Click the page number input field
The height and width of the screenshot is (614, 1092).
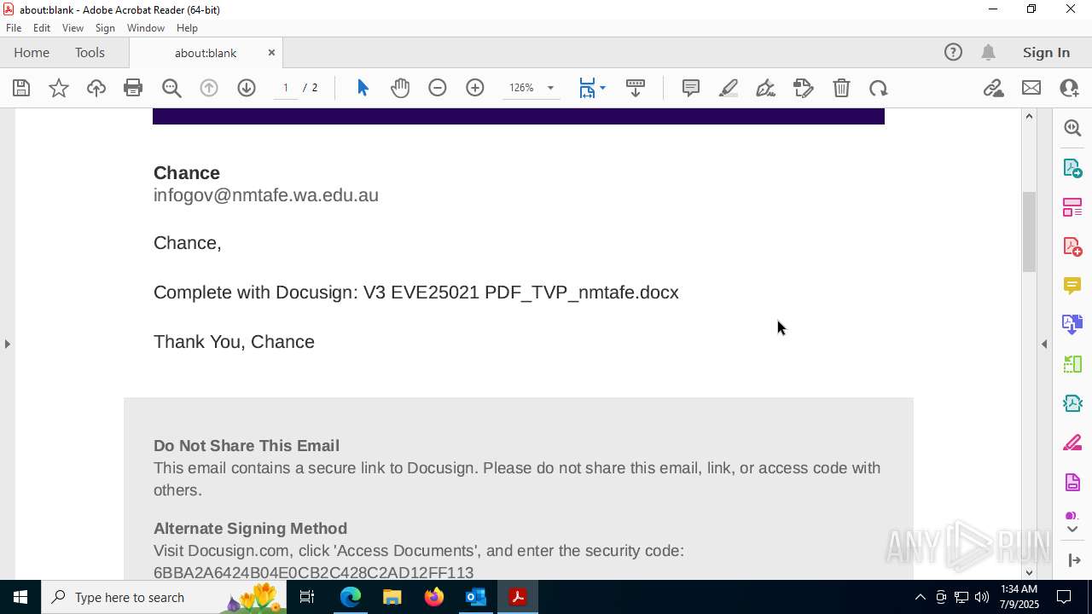[x=286, y=88]
